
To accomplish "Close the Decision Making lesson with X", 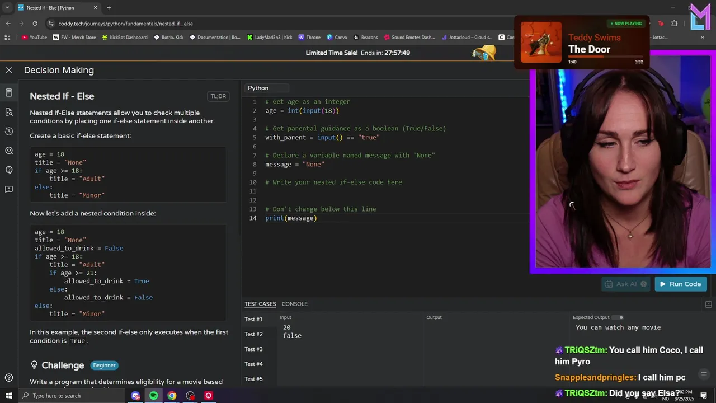I will 9,70.
